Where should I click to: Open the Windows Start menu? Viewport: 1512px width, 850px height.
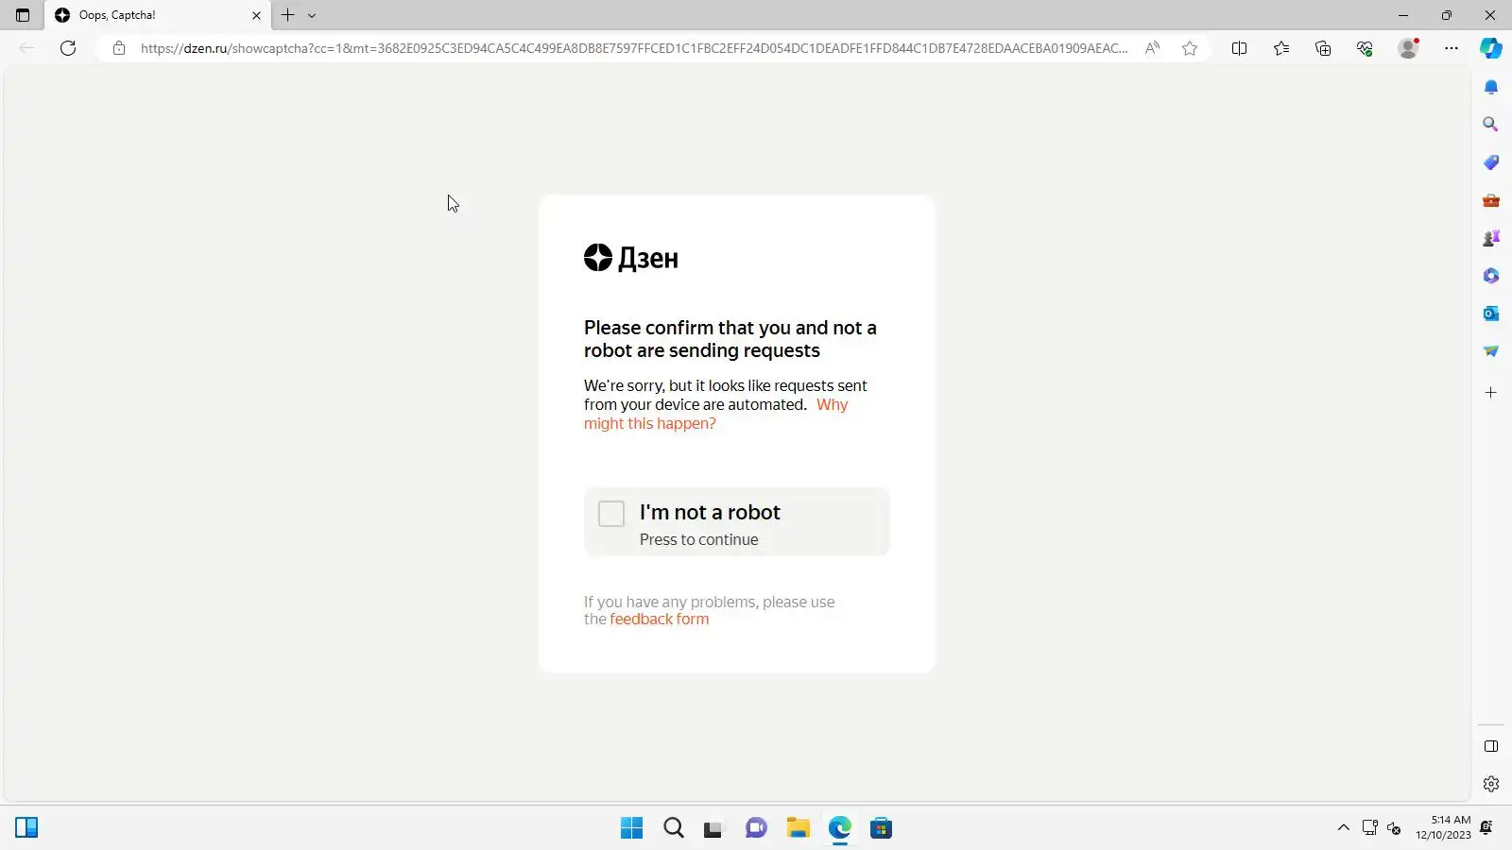pyautogui.click(x=631, y=828)
